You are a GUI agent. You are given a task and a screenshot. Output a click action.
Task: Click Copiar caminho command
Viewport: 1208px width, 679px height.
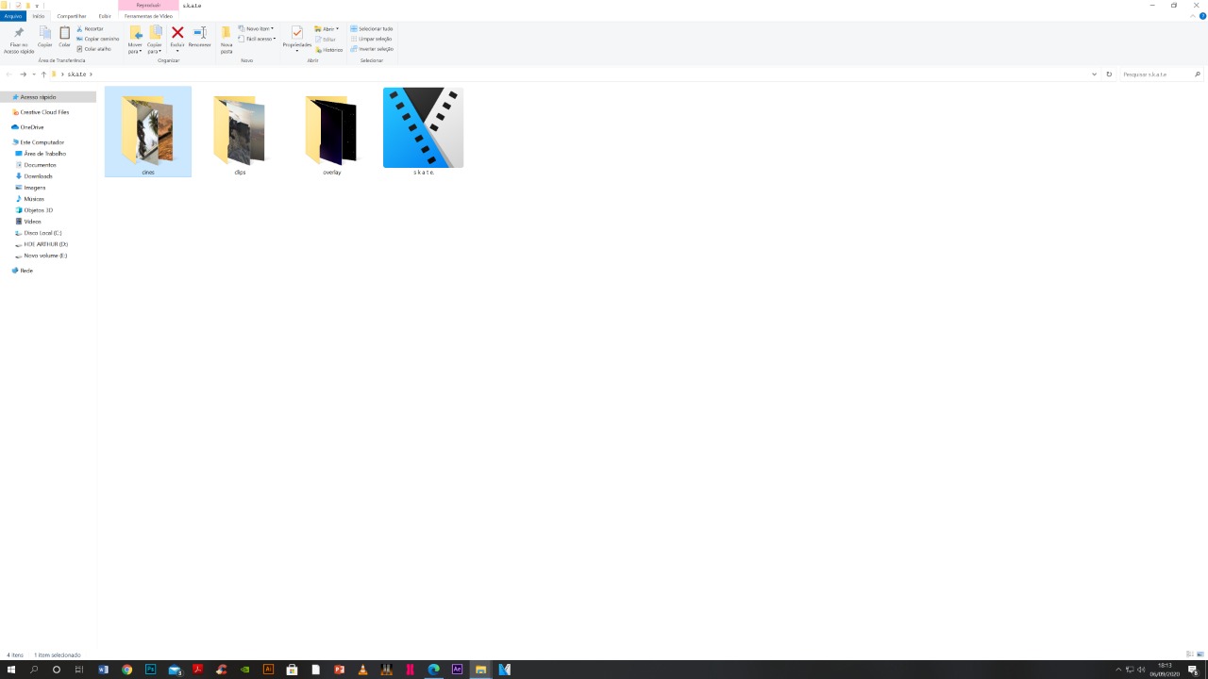click(x=97, y=39)
